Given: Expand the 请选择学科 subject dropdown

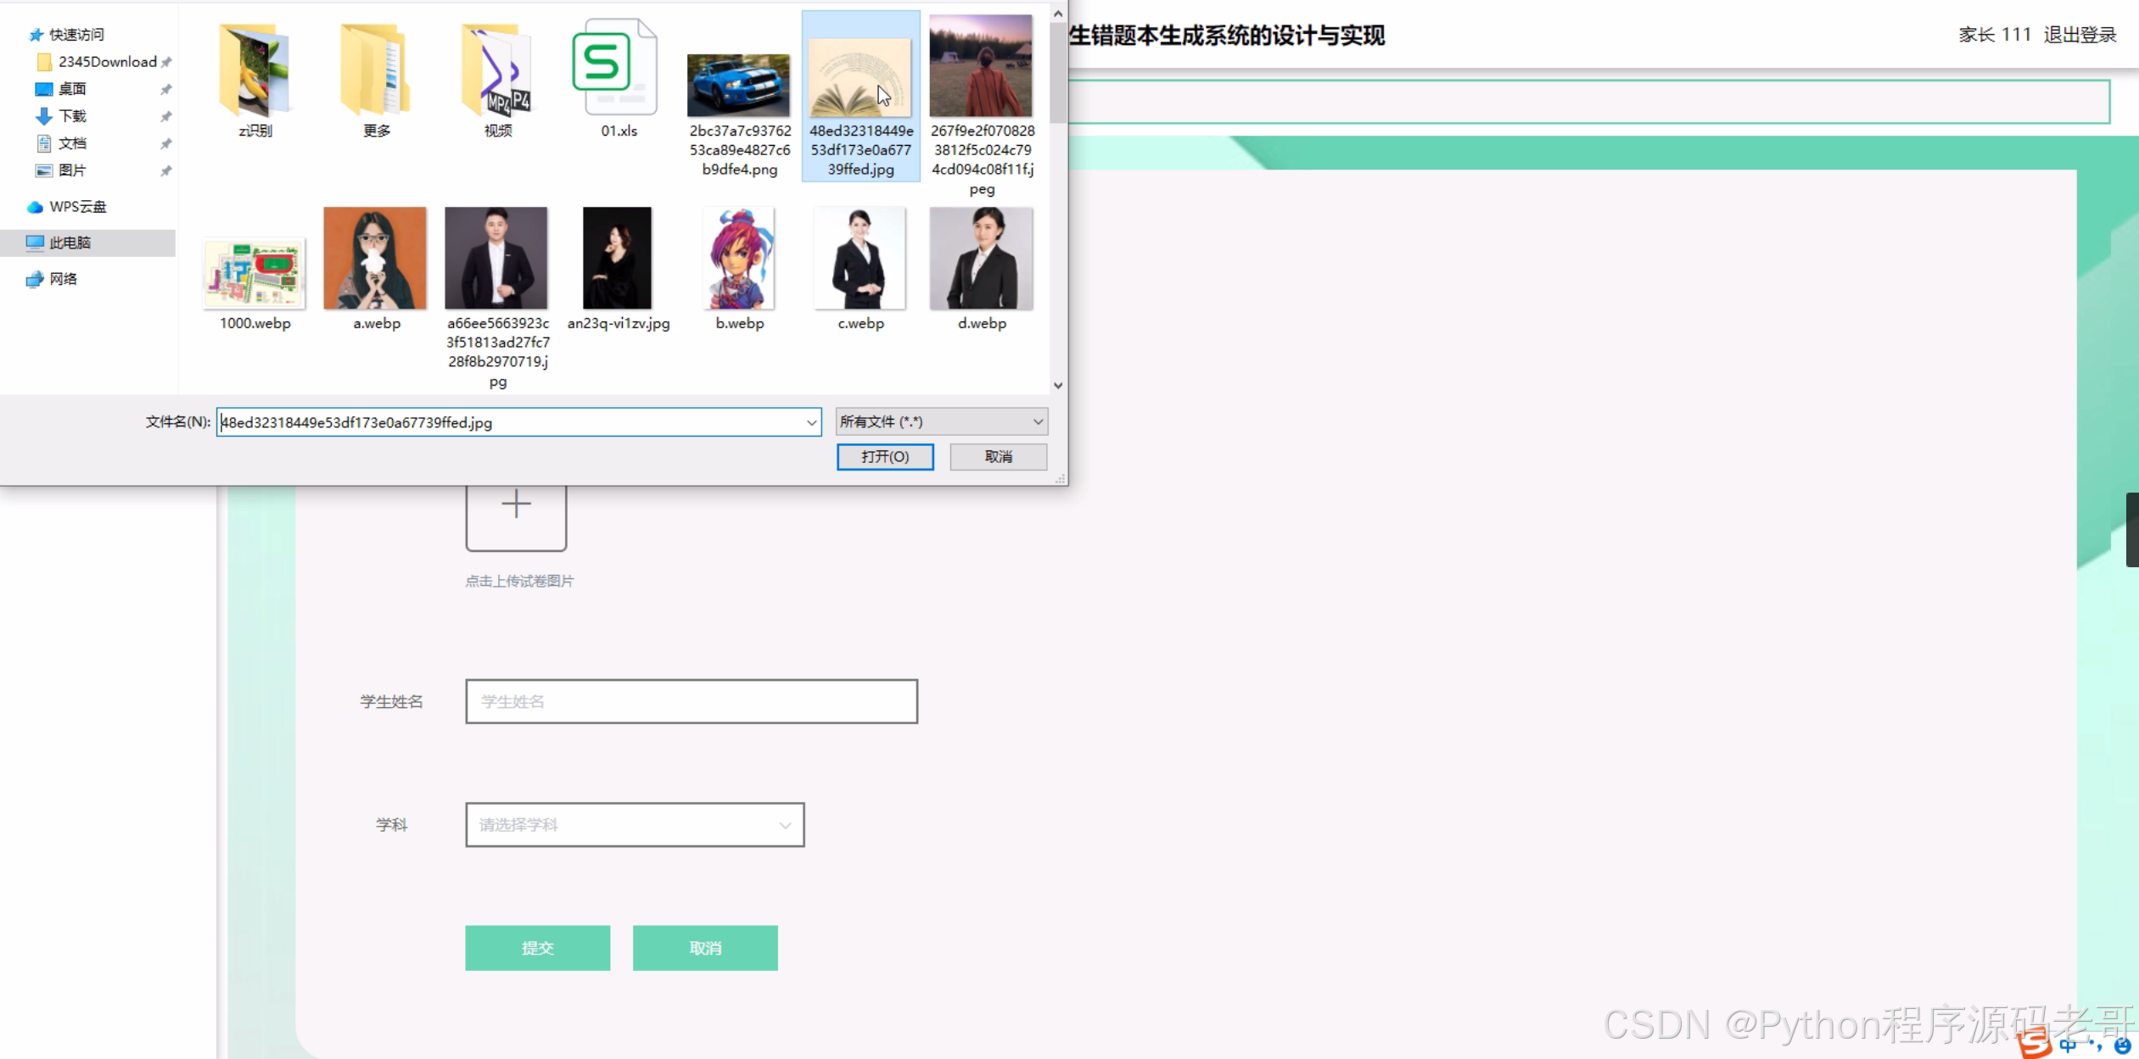Looking at the screenshot, I should coord(634,825).
